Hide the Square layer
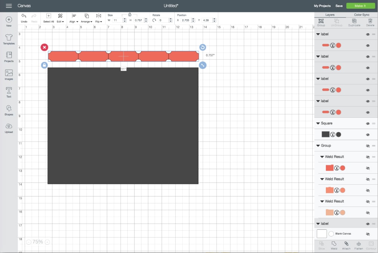This screenshot has width=378, height=253. (x=367, y=123)
